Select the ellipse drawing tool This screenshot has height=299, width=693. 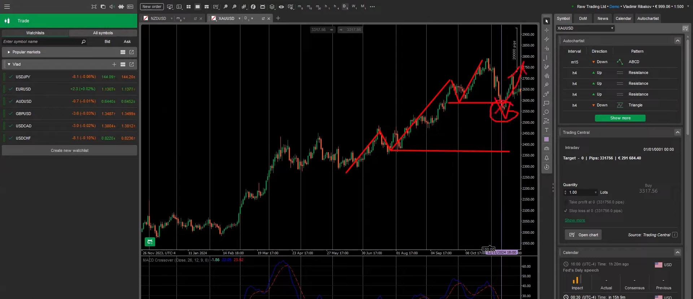(546, 112)
